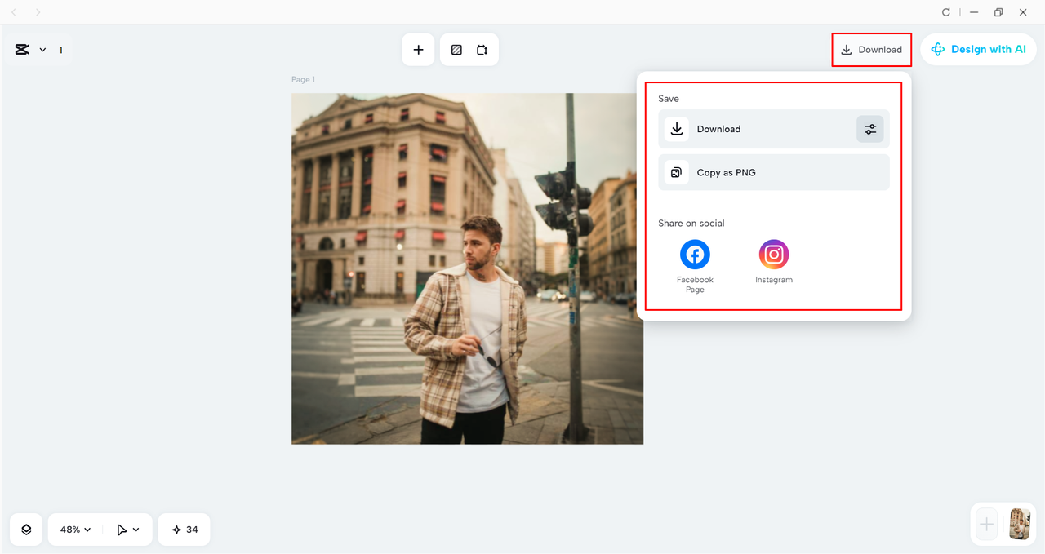
Task: Start saving via the Download row
Action: pyautogui.click(x=751, y=129)
